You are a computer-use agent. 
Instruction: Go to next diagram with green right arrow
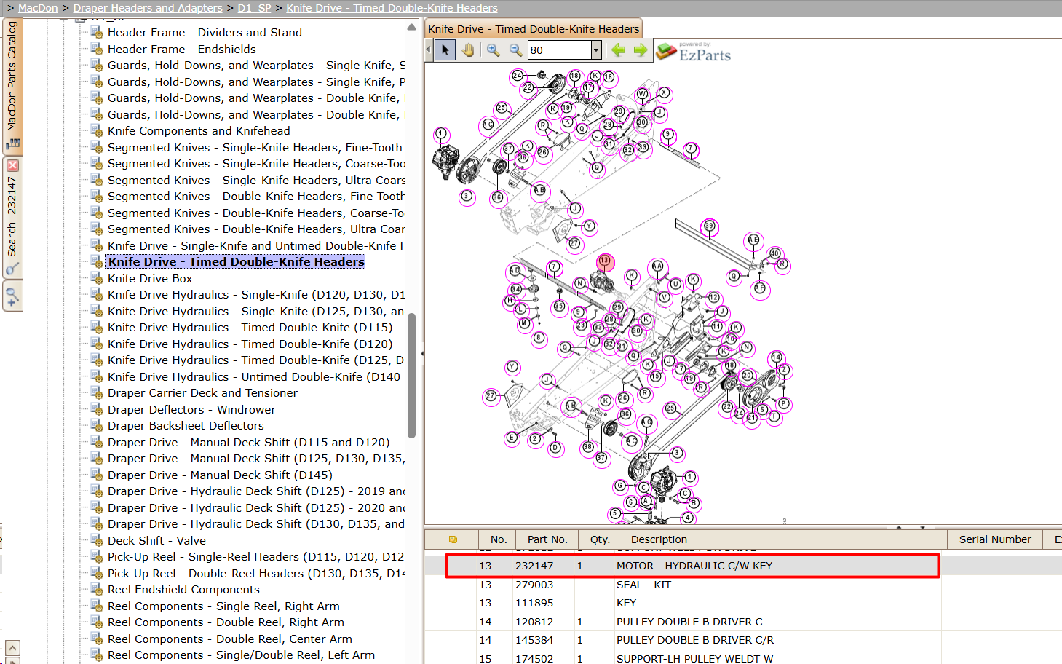[641, 50]
